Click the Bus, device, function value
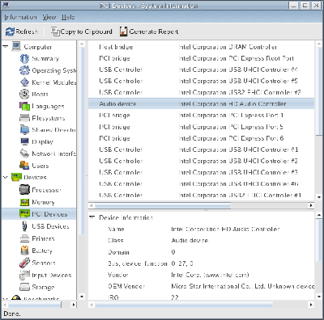This screenshot has height=320, width=324. click(x=182, y=263)
